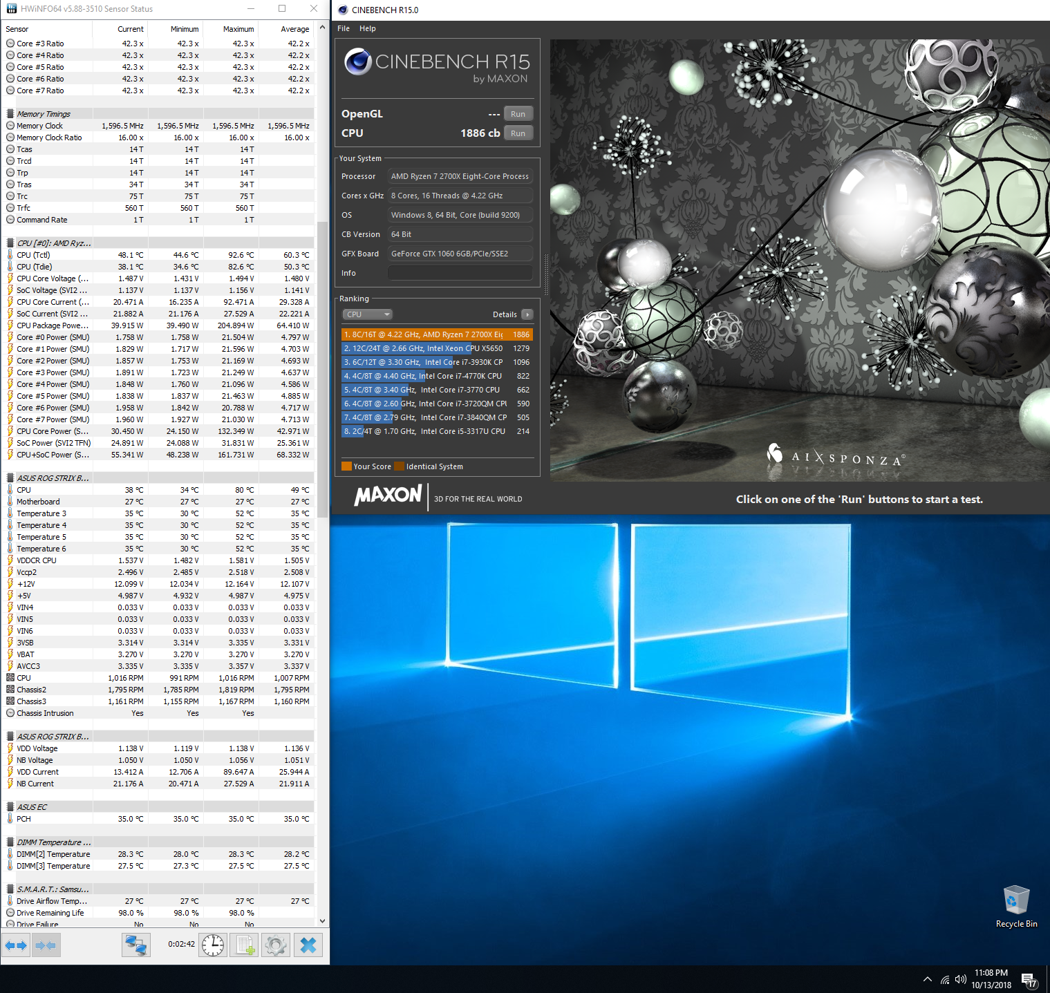Select ranking entry Intel Xeon CPU X5650
Screen dimensions: 1050x993
437,348
